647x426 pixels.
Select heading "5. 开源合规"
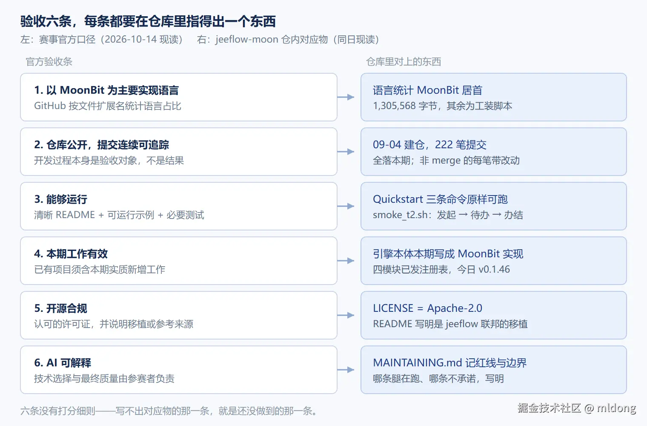pyautogui.click(x=61, y=308)
